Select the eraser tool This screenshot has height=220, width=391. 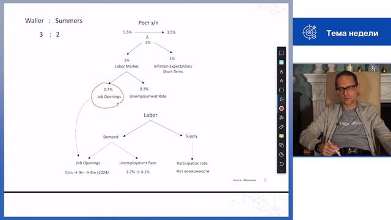(281, 127)
